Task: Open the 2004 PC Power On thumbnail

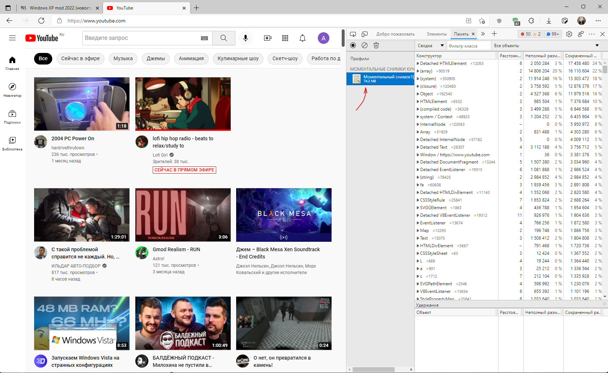Action: tap(82, 104)
